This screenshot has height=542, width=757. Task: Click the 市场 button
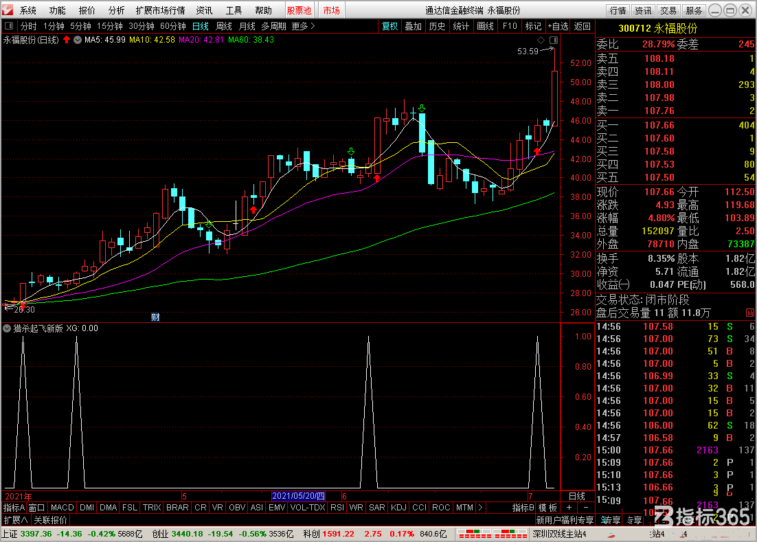click(x=331, y=10)
